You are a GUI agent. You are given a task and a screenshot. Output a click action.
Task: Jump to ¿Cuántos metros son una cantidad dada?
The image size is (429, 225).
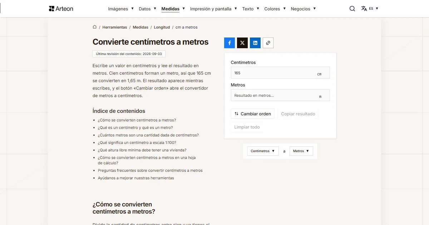click(148, 135)
